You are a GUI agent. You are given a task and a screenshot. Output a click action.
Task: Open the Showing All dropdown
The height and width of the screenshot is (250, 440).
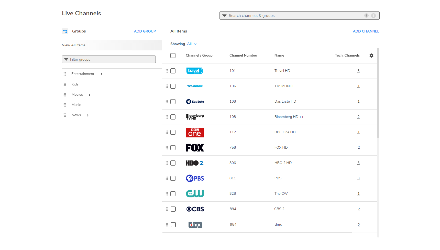click(192, 44)
